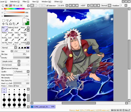The image size is (131, 112).
Task: Enable the Dens pressure checkbox
Action: pos(8,86)
